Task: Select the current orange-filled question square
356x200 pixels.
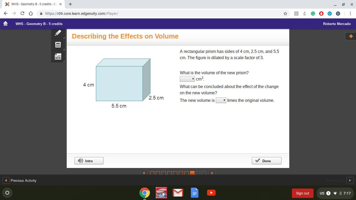Action: tap(192, 173)
